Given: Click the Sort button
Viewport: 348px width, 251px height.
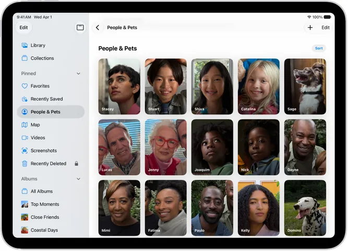Looking at the screenshot, I should click(319, 48).
